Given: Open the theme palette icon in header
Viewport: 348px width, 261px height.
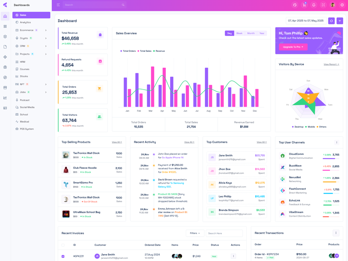Looking at the screenshot, I should (294, 5).
